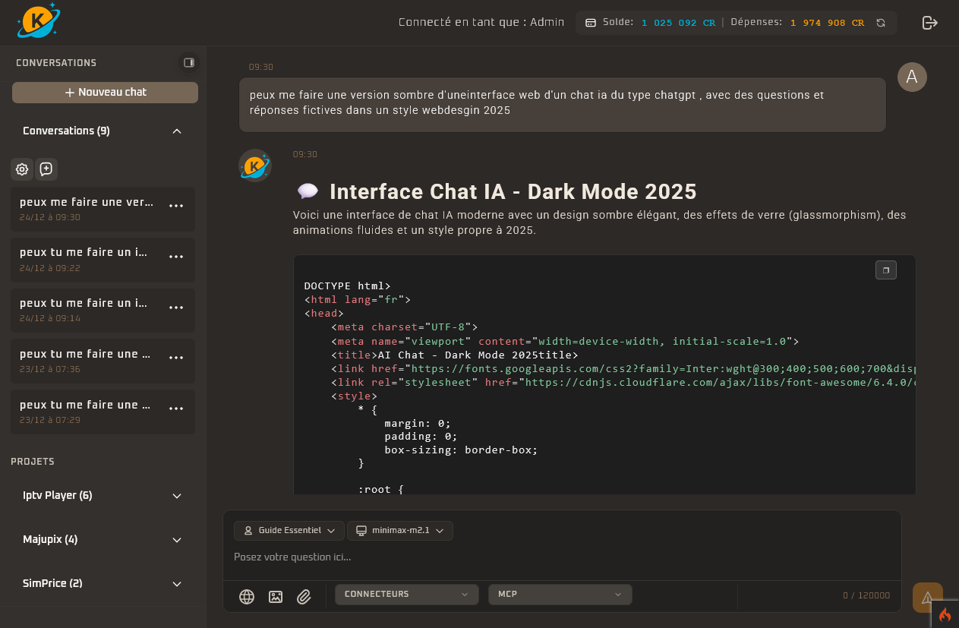This screenshot has height=628, width=959.
Task: Open the MCP dropdown
Action: [x=560, y=595]
